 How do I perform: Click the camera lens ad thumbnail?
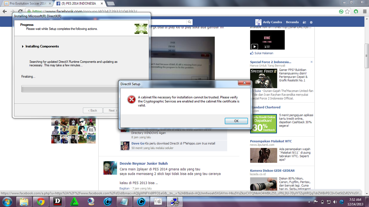pyautogui.click(x=263, y=184)
